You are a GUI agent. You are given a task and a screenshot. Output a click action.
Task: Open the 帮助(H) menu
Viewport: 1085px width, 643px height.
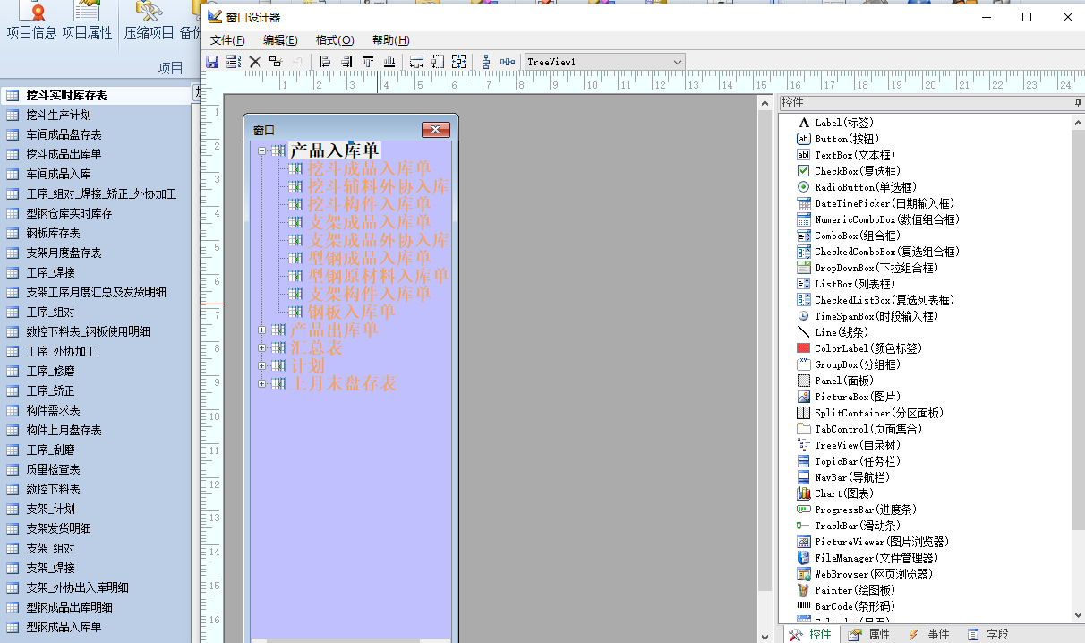(391, 40)
